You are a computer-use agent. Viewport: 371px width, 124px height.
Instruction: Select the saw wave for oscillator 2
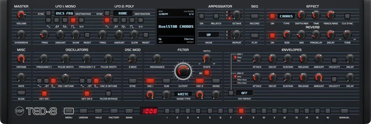(x=89, y=81)
